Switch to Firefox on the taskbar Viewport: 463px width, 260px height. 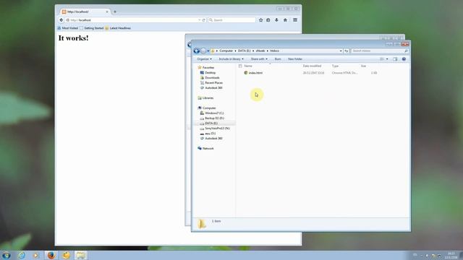[51, 255]
